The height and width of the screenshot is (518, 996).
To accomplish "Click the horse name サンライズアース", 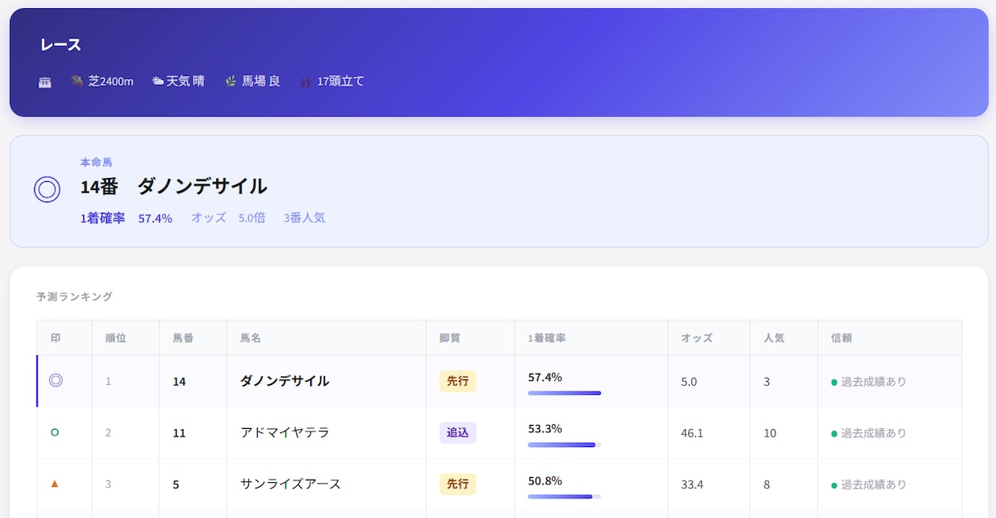I will 291,485.
